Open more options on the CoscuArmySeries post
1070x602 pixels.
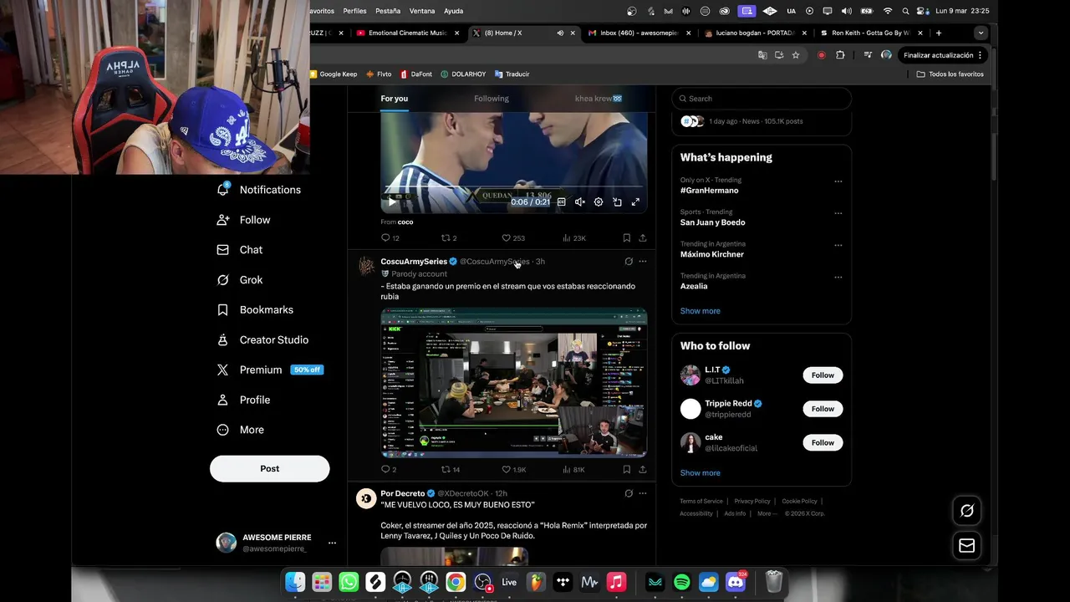click(642, 262)
